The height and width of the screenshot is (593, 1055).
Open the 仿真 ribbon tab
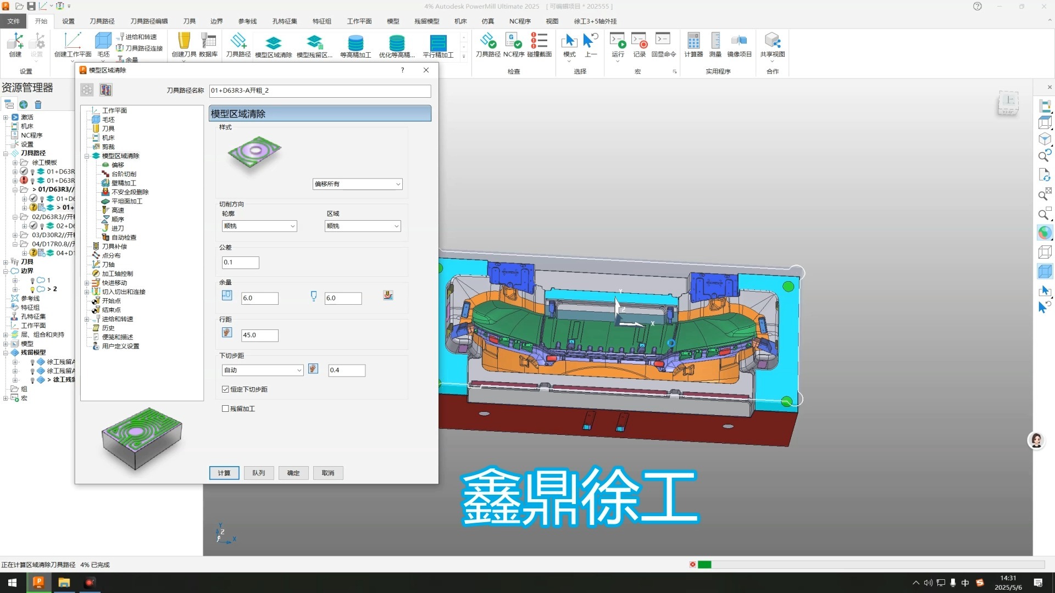487,21
